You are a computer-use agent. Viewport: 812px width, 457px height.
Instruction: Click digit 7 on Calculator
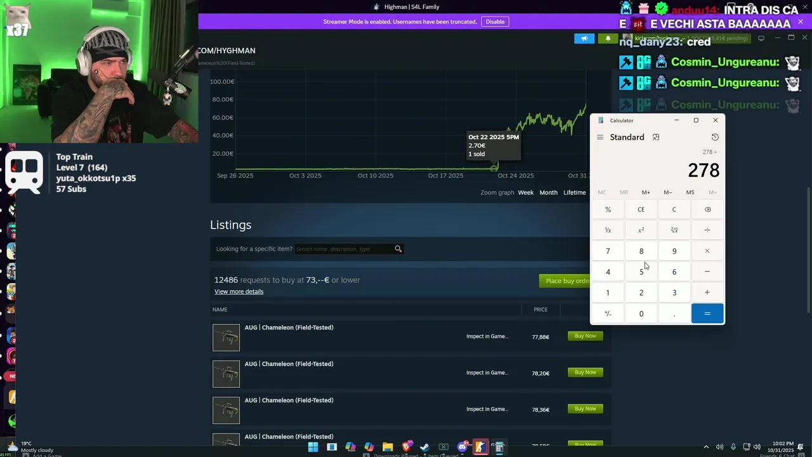tap(608, 251)
